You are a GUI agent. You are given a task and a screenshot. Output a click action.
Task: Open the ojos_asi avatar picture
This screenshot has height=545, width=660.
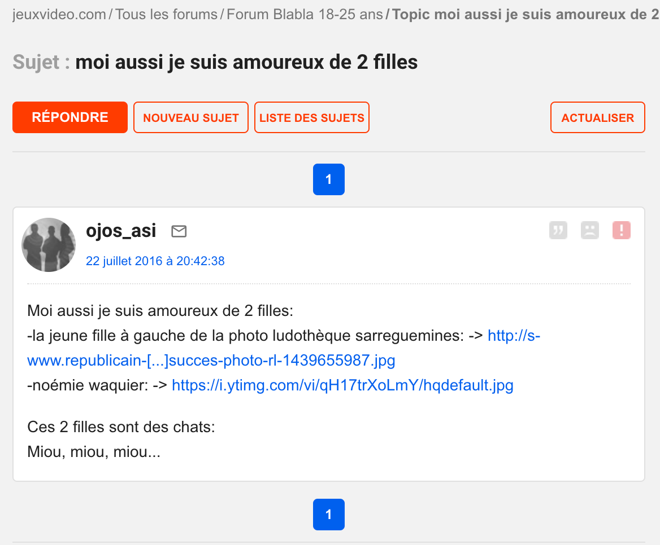tap(49, 245)
